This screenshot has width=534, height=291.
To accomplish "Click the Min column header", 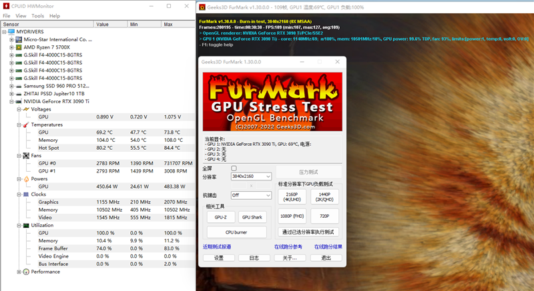I will tap(144, 24).
